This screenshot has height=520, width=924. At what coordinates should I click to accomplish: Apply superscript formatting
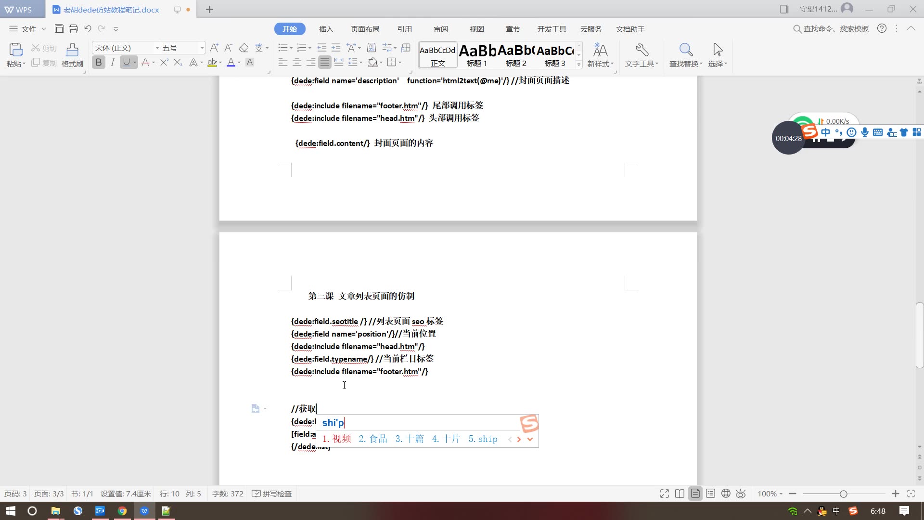click(164, 62)
